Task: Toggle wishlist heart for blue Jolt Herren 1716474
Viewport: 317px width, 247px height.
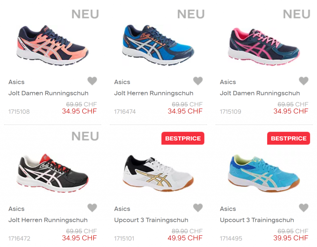Action: [x=198, y=81]
